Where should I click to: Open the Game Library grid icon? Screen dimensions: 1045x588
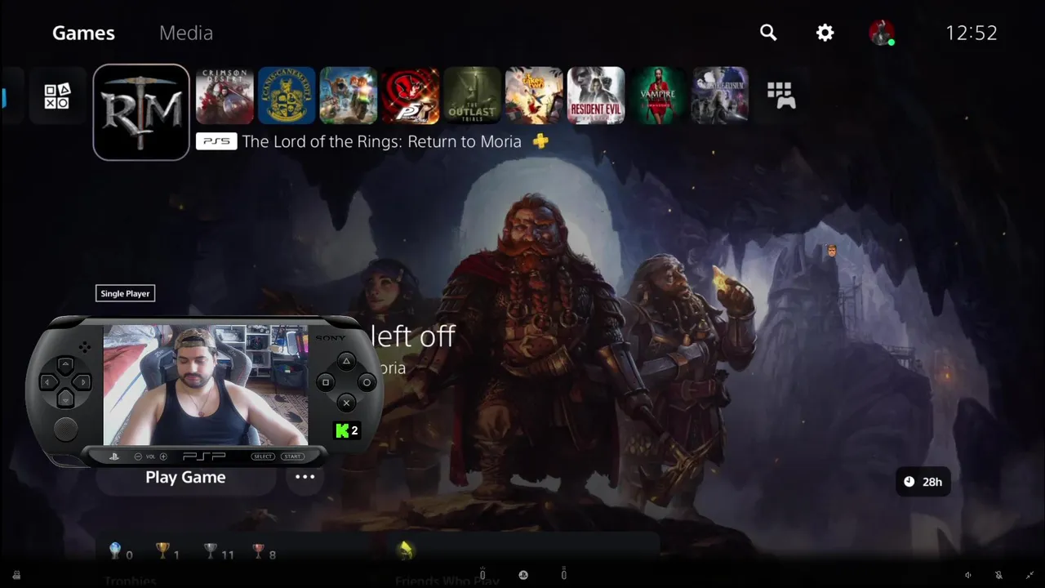781,96
